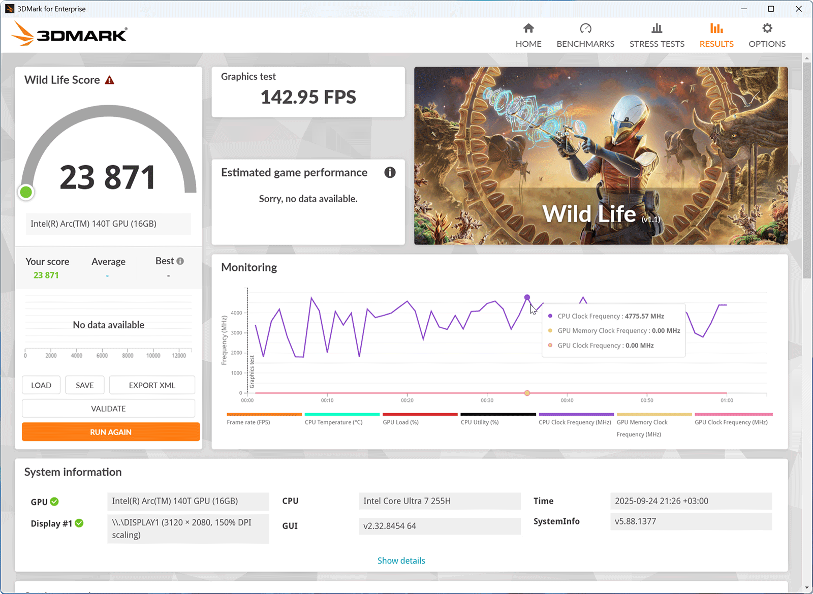Click the green check icon next to Display #1

[79, 523]
